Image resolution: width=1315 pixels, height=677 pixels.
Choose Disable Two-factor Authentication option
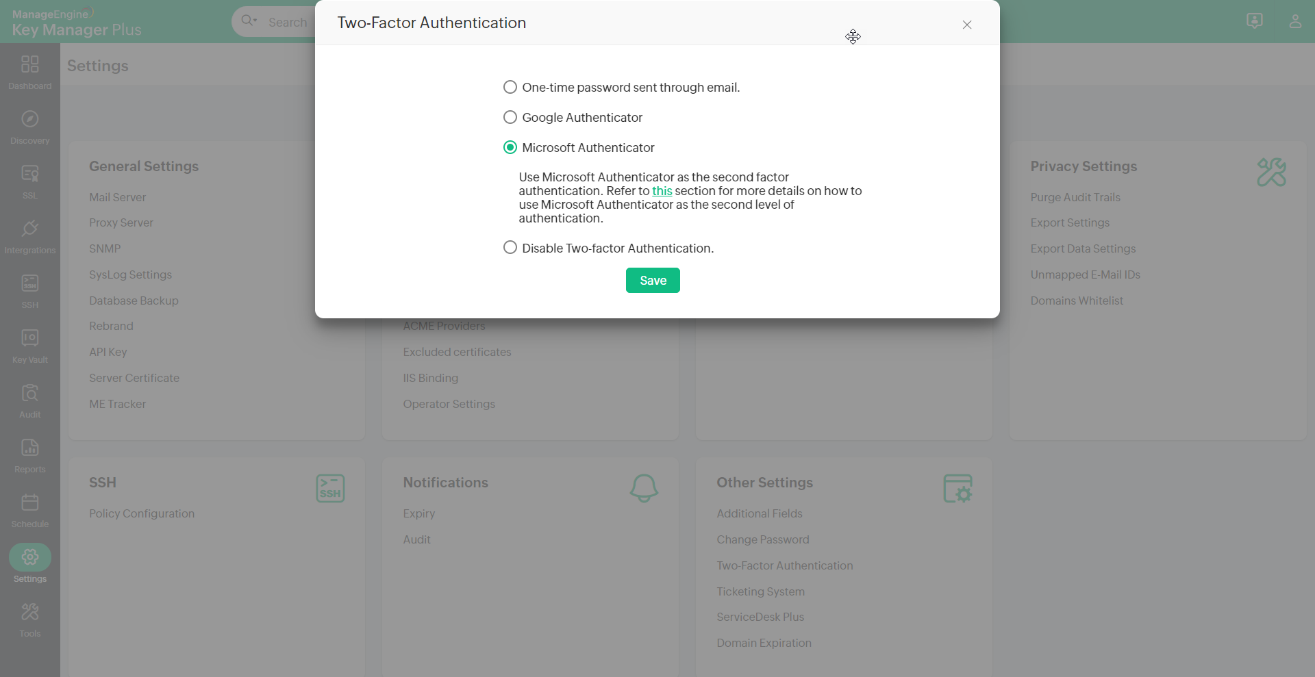tap(510, 247)
